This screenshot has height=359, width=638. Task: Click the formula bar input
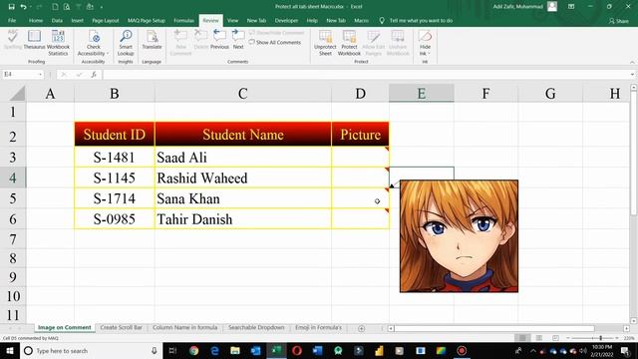pos(366,75)
